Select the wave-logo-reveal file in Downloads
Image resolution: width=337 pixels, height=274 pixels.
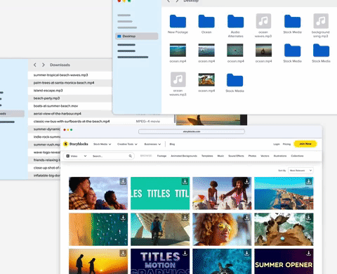tap(44, 152)
